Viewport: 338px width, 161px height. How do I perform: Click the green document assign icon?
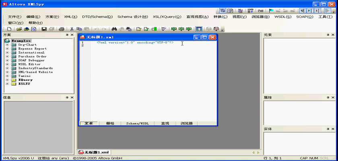coord(154,29)
